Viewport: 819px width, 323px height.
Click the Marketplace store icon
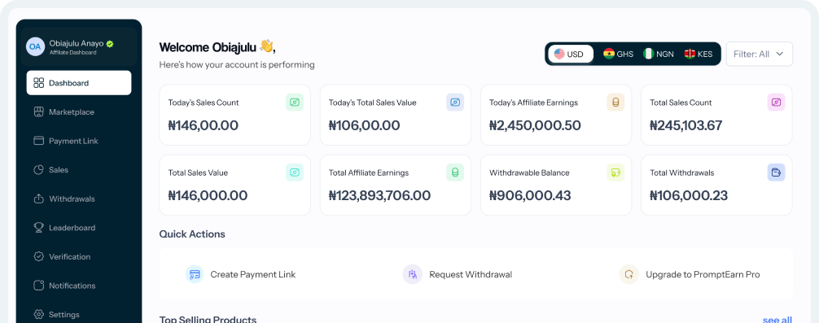coord(38,112)
